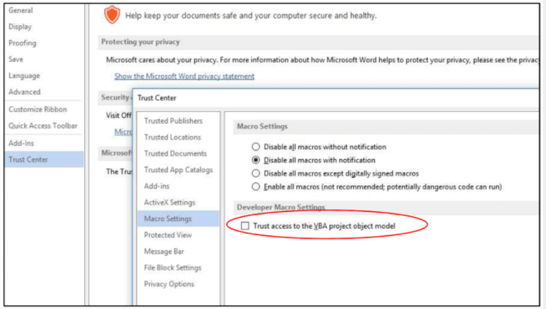Screen dimensions: 546x309
Task: Select Disable all macros without notification
Action: coord(256,147)
